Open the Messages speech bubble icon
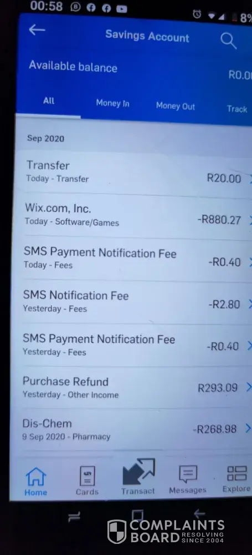Image resolution: width=252 pixels, height=555 pixels. coord(188,474)
